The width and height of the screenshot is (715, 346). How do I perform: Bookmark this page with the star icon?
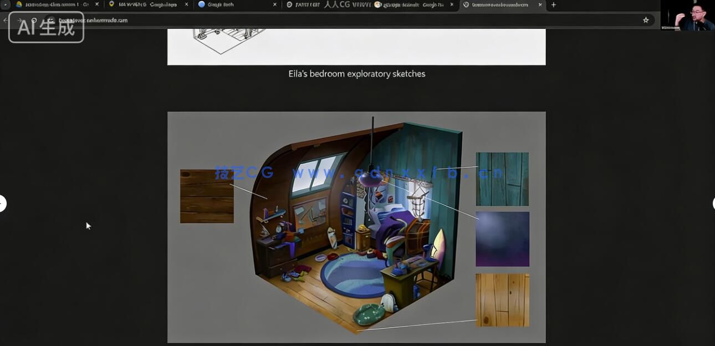pyautogui.click(x=646, y=20)
